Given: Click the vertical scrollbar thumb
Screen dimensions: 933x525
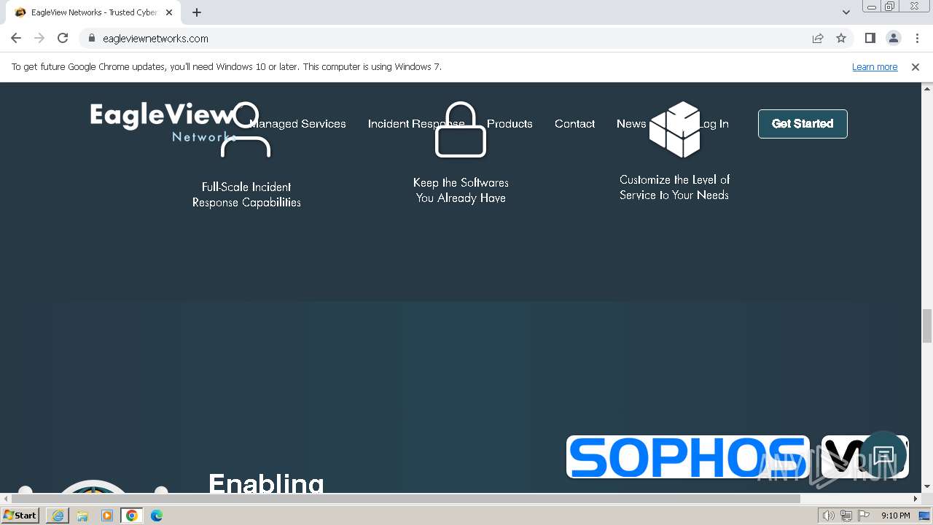Looking at the screenshot, I should pyautogui.click(x=927, y=325).
